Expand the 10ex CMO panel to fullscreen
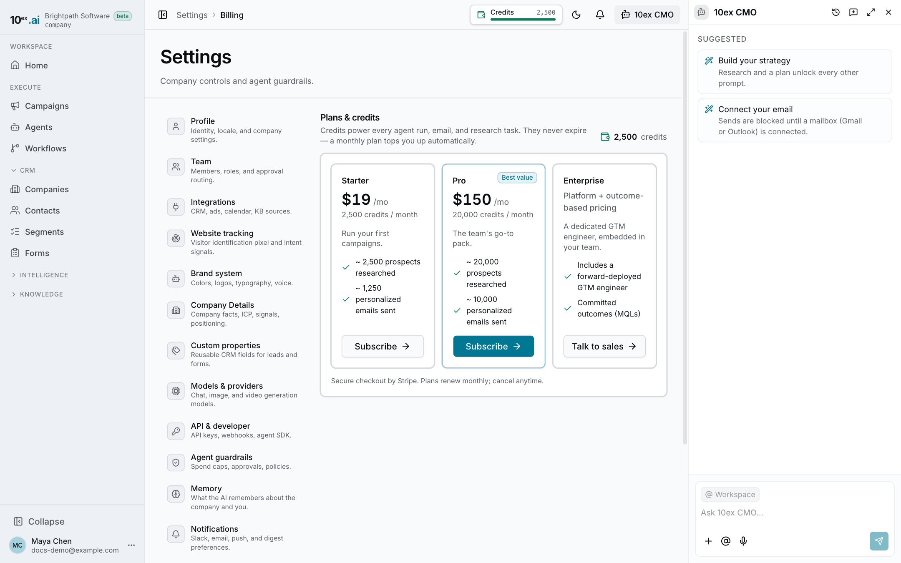Screen dimensions: 901x563 [x=871, y=13]
